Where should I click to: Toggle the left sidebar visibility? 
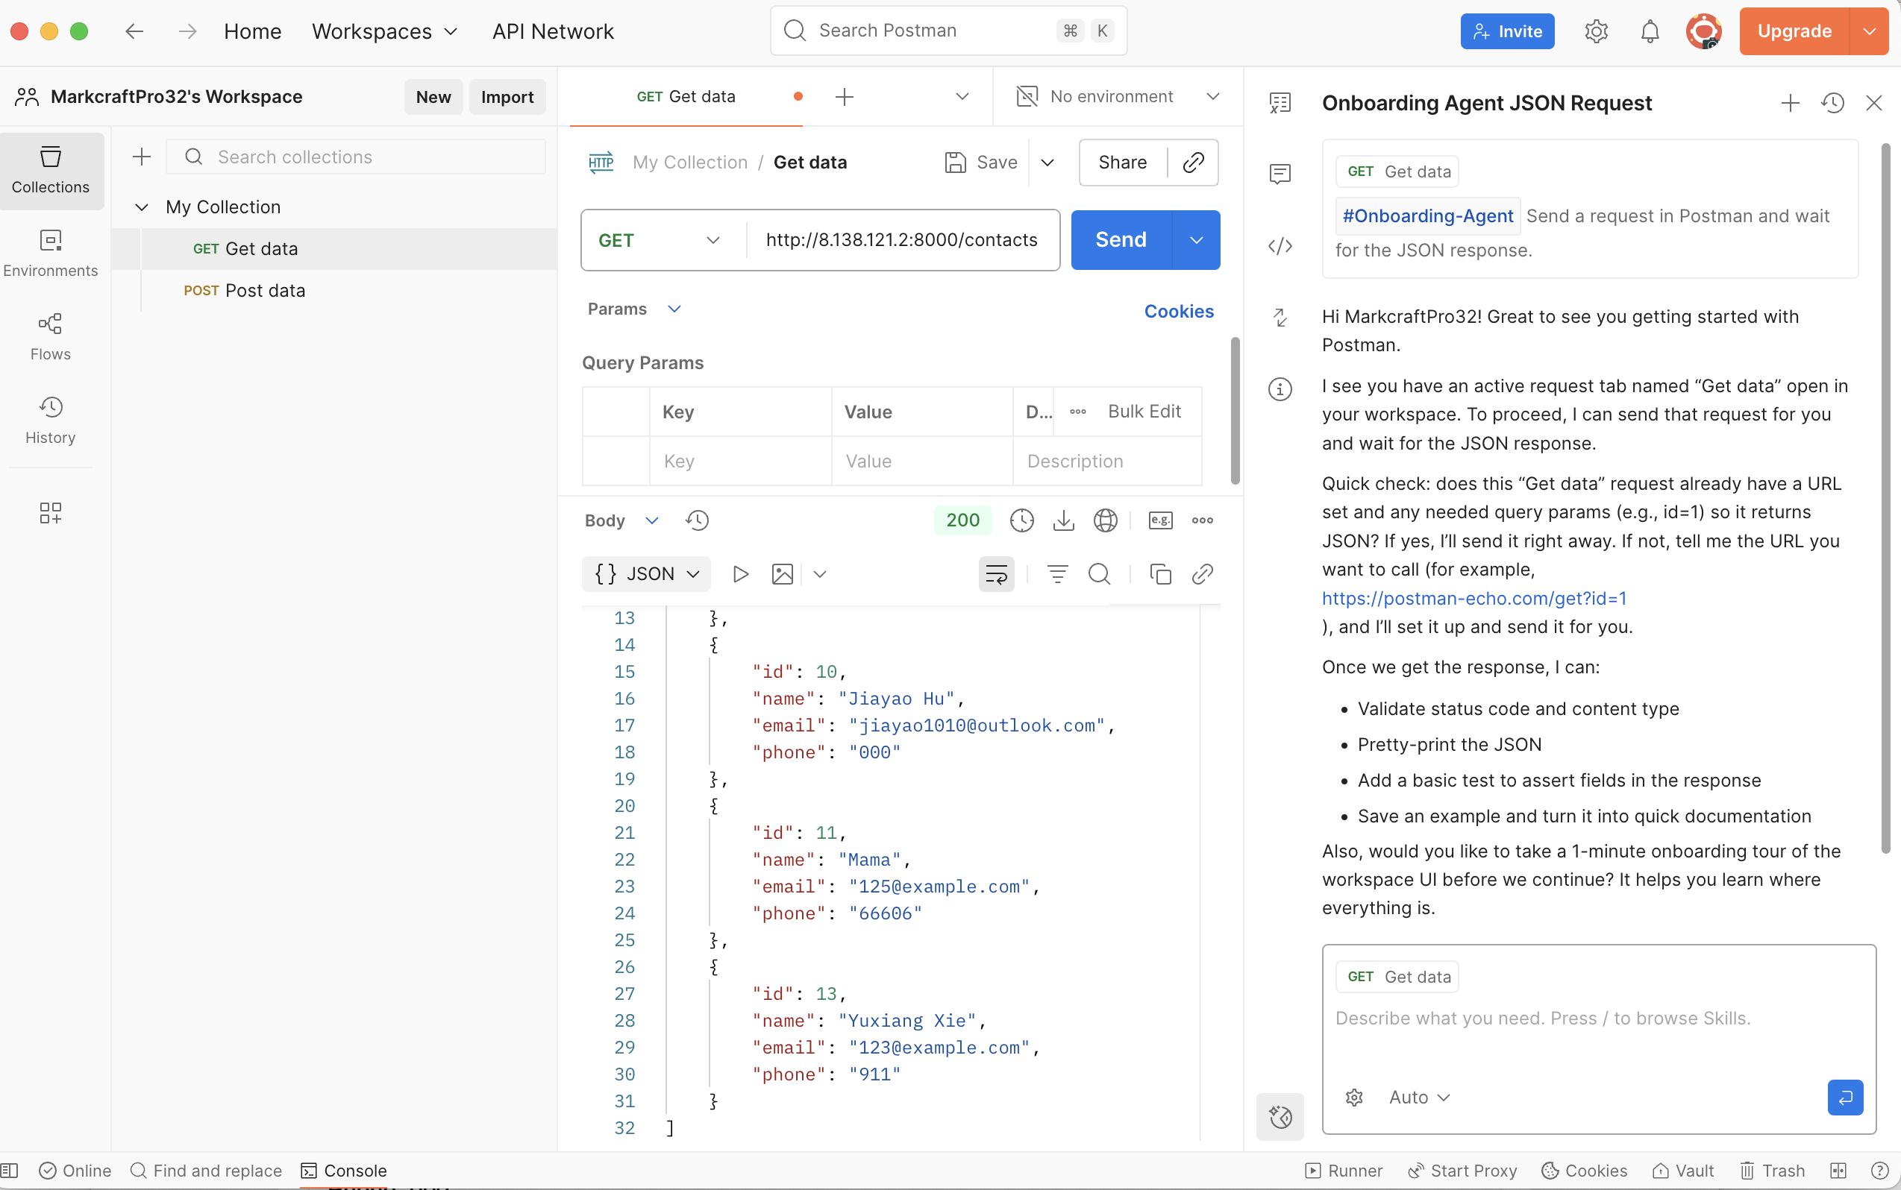(10, 1171)
